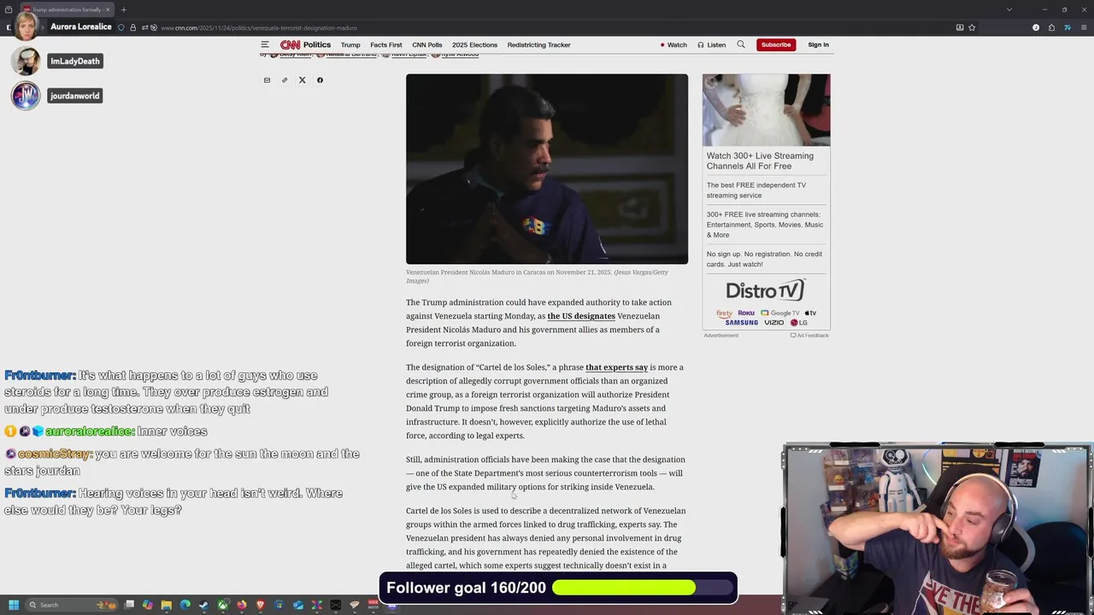
Task: Click the Follower goal progress bar
Action: 644,588
